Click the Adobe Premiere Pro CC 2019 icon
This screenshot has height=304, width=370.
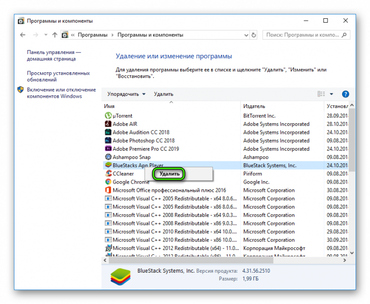(108, 149)
